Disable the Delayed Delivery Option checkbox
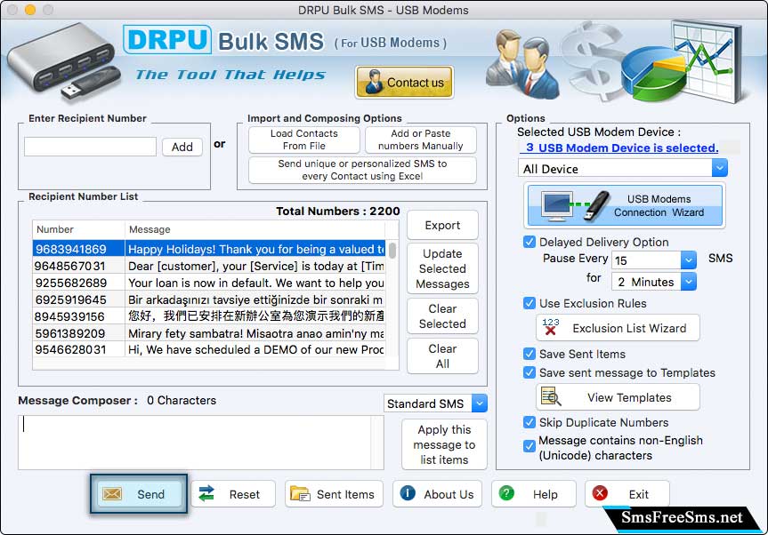The width and height of the screenshot is (768, 535). tap(530, 242)
